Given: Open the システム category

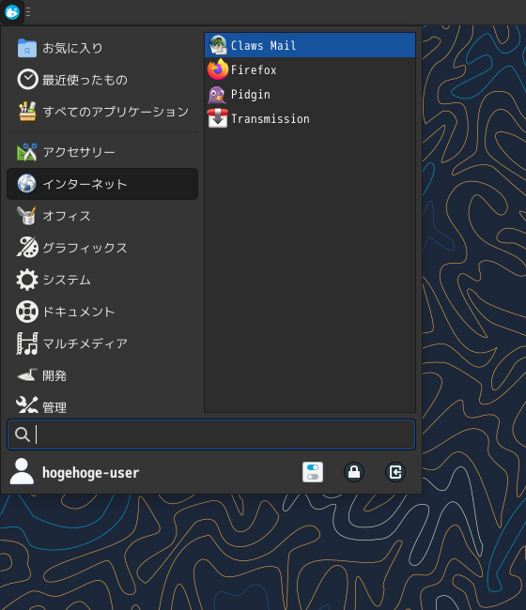Looking at the screenshot, I should pos(102,280).
